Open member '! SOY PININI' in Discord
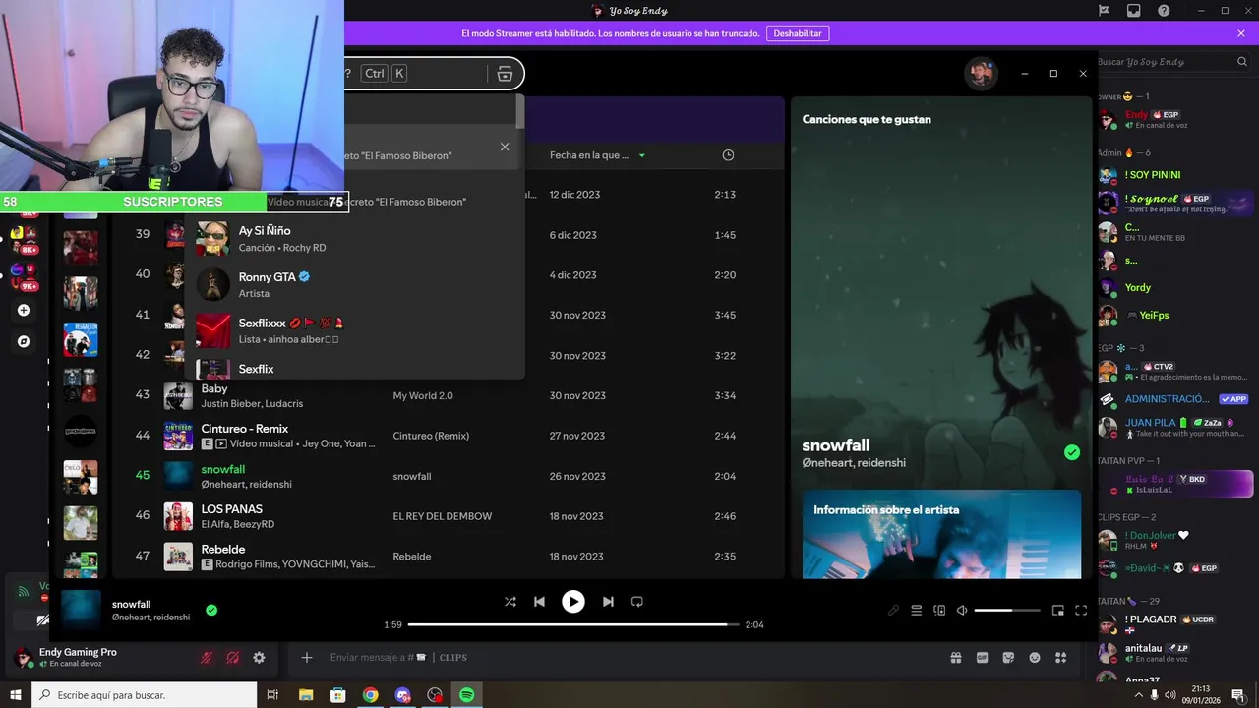Image resolution: width=1259 pixels, height=708 pixels. [1175, 175]
